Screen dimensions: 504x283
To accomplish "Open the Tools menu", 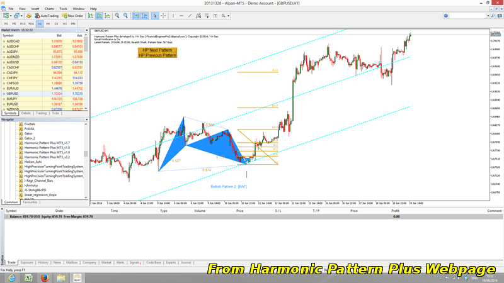I will click(64, 9).
